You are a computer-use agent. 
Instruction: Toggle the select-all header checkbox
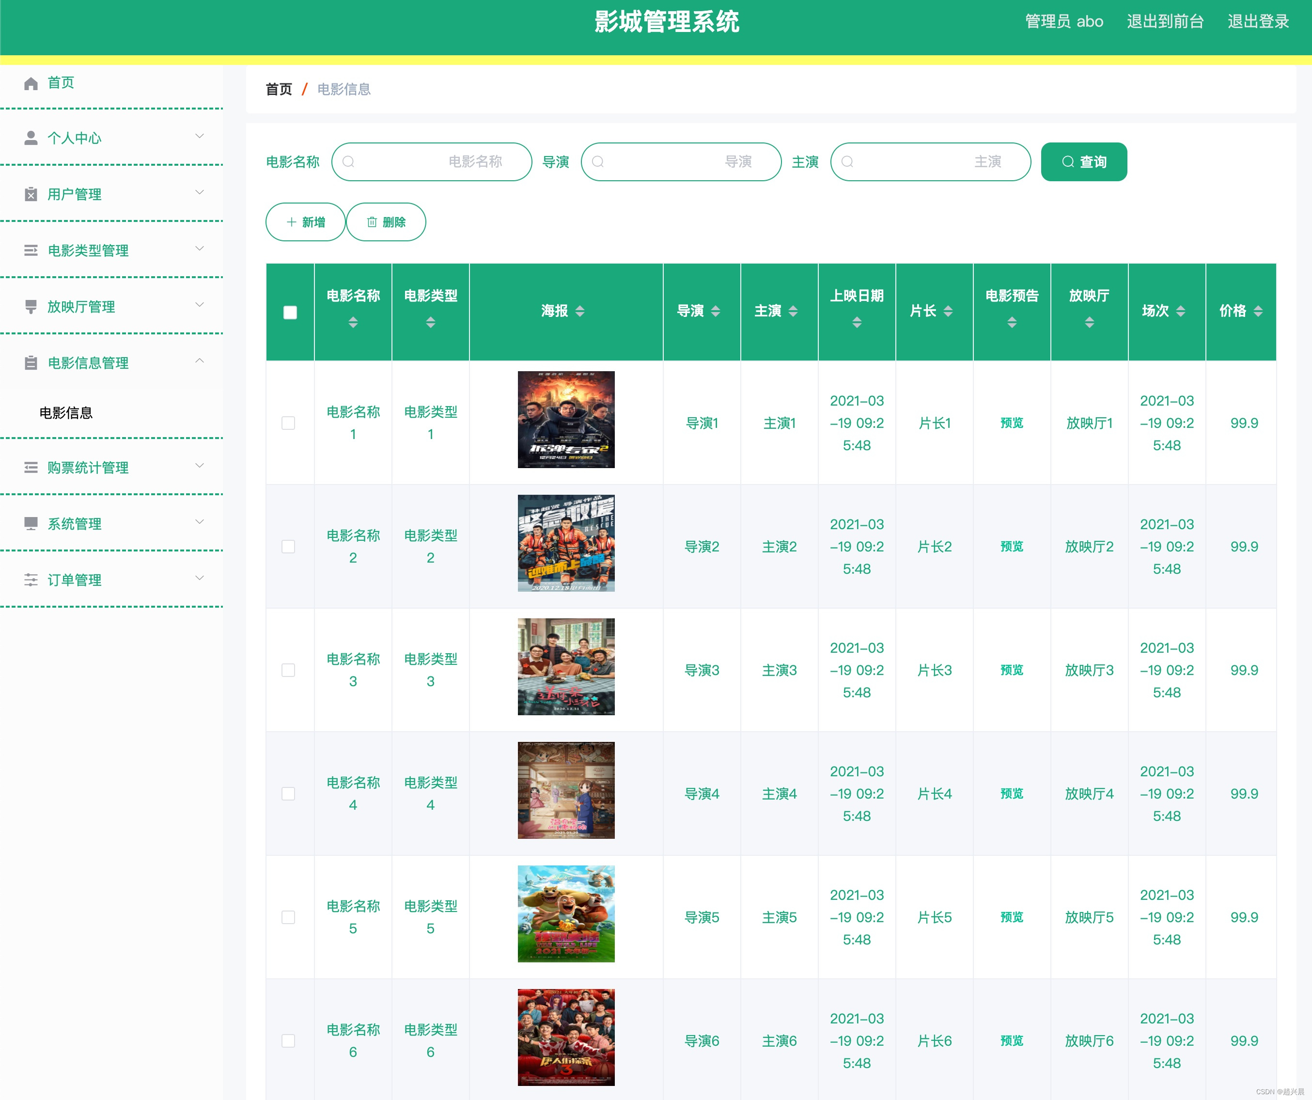(x=290, y=313)
